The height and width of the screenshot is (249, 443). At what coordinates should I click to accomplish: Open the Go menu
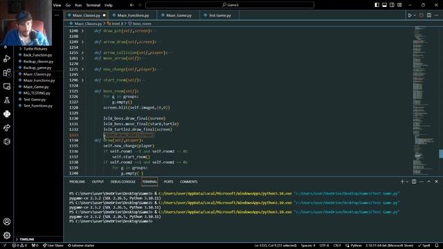tap(68, 5)
